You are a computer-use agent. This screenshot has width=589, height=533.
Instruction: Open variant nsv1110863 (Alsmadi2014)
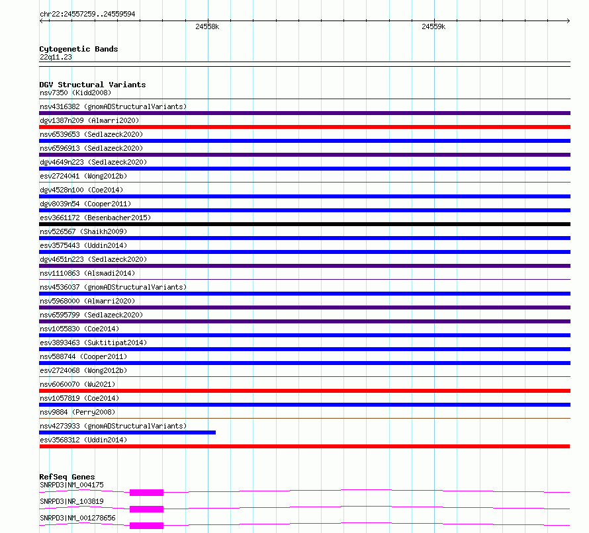[x=87, y=273]
